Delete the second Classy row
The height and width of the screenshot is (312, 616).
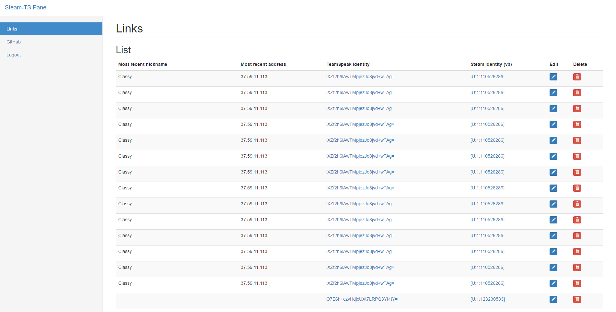click(577, 92)
